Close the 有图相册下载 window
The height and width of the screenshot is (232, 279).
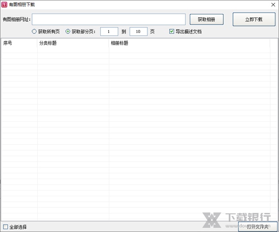[x=272, y=4]
